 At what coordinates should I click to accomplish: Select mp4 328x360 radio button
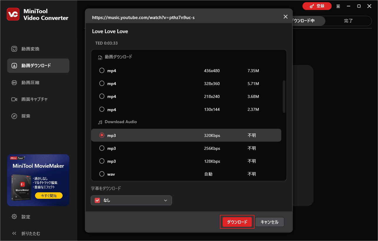(x=102, y=84)
